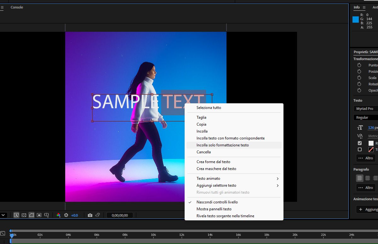Viewport: 378px width, 244px height.
Task: Click the white fill color swatch
Action: [x=371, y=143]
